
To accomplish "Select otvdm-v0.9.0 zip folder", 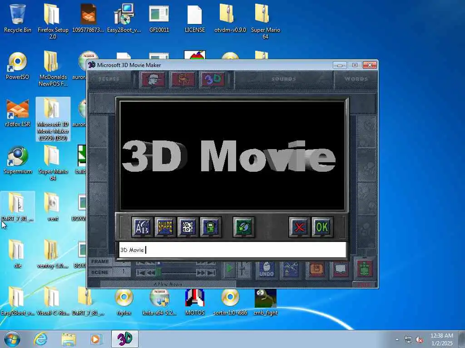I will [230, 18].
